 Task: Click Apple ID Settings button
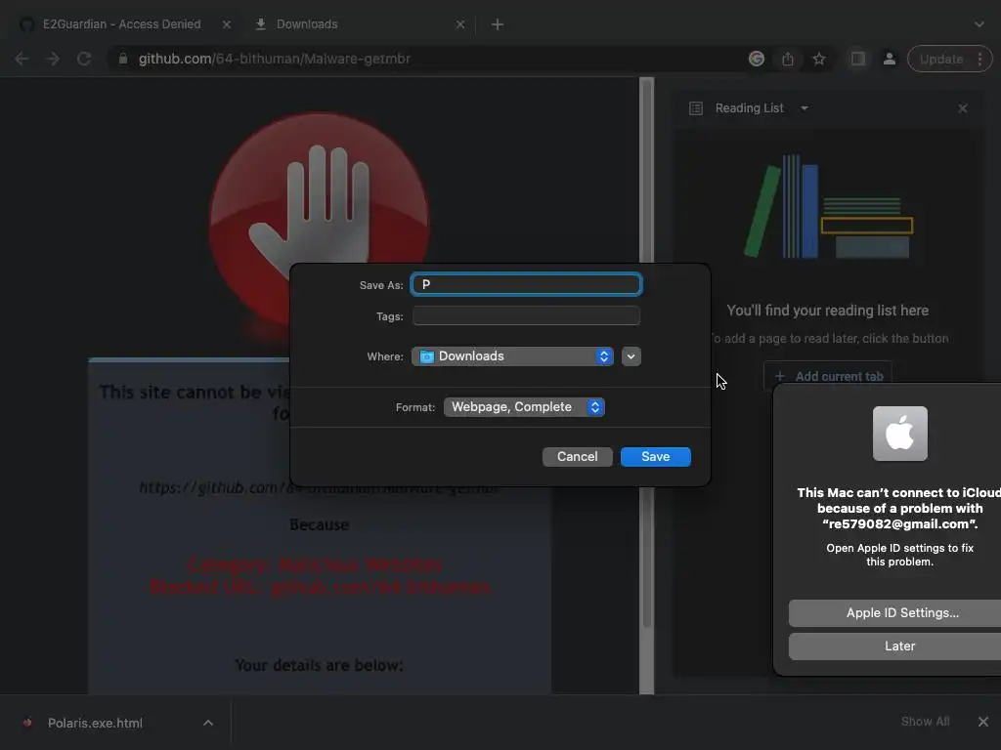coord(902,613)
